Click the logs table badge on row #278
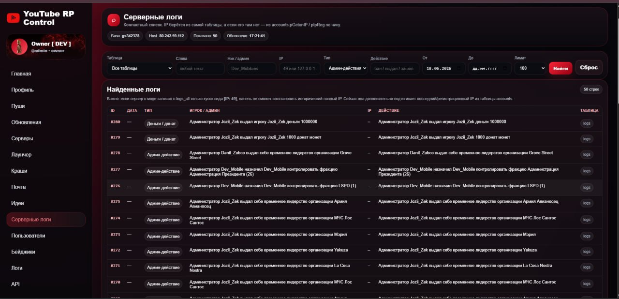The height and width of the screenshot is (299, 619). point(587,155)
